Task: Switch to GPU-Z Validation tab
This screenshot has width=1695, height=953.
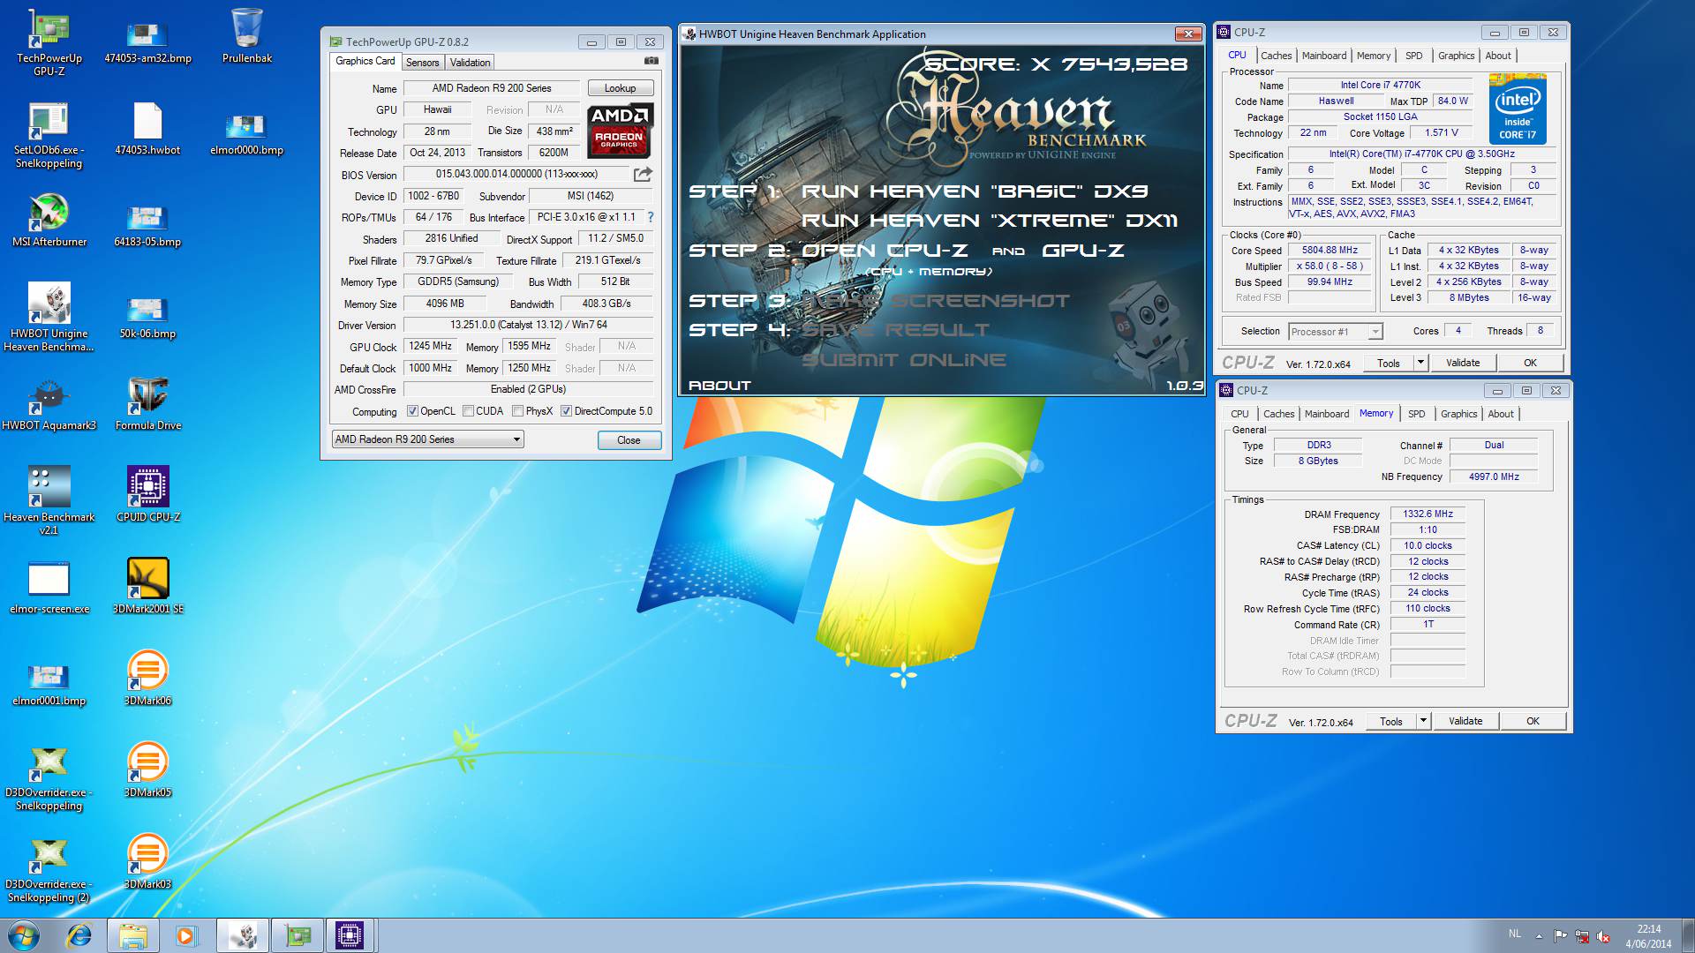Action: coord(470,63)
